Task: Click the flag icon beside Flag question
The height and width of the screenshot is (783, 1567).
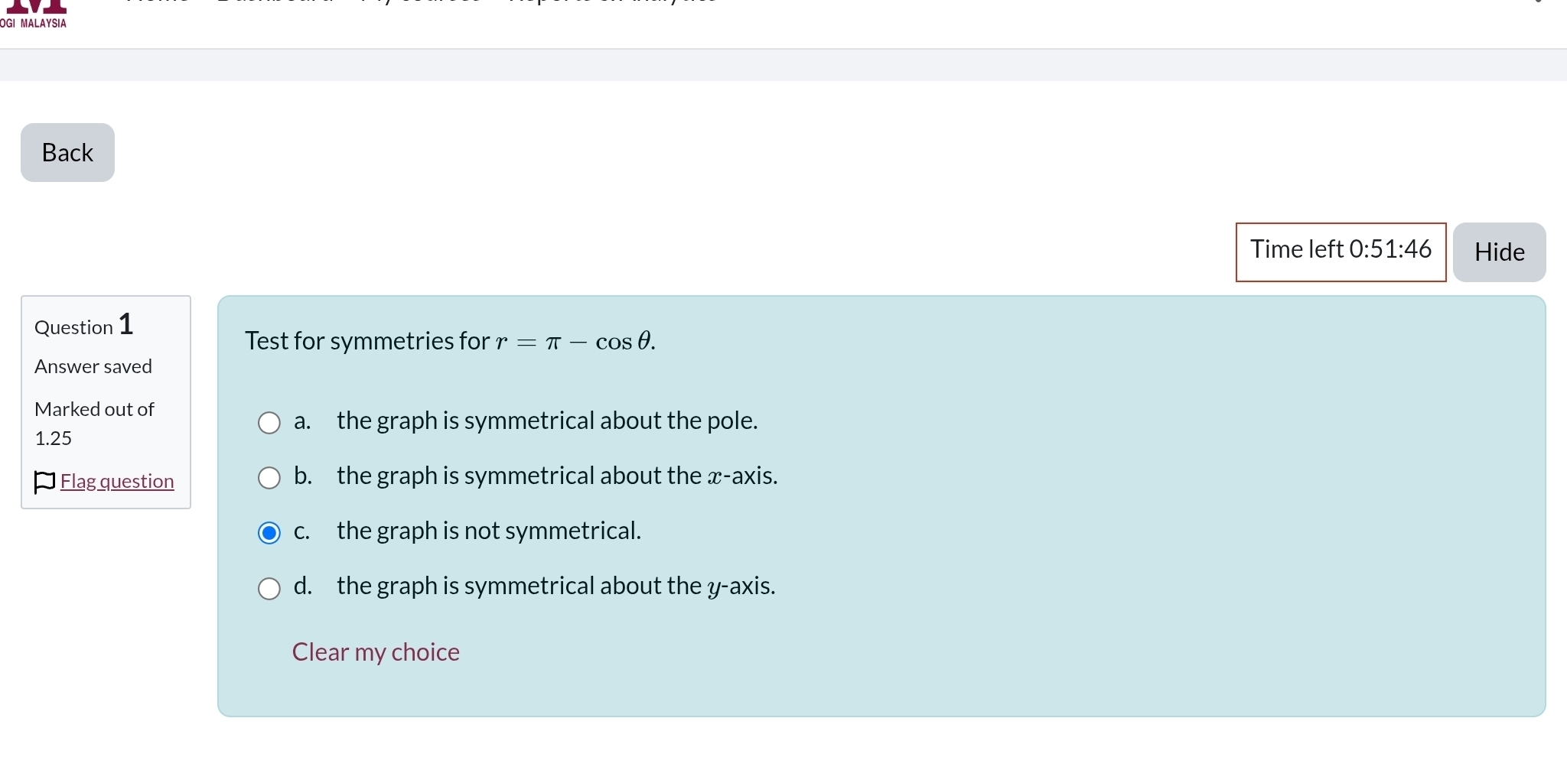Action: (x=44, y=482)
